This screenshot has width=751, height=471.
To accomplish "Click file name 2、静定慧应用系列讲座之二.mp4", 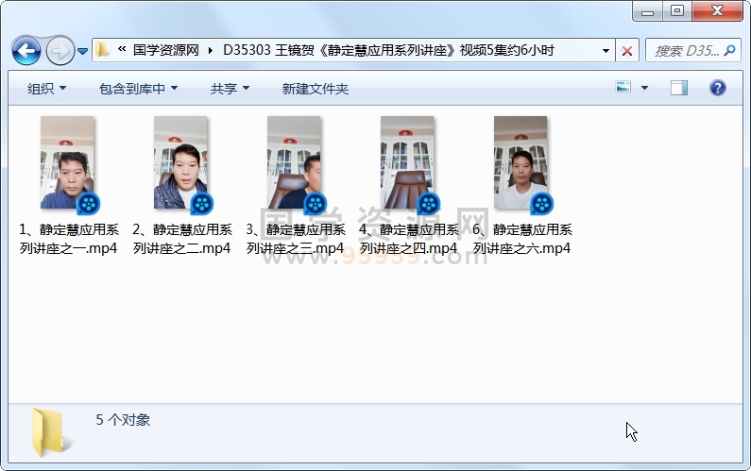I will 182,239.
